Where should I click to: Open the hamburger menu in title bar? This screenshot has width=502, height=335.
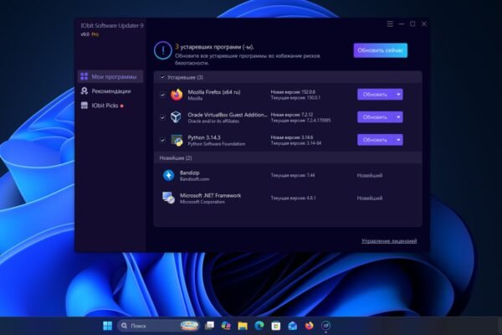coord(390,24)
